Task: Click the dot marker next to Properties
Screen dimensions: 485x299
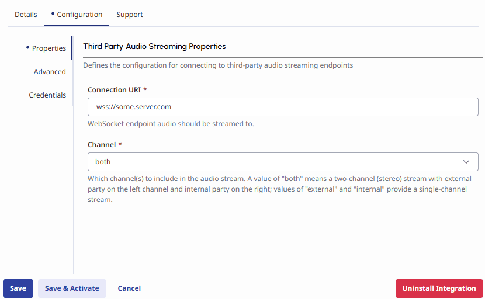Action: click(x=27, y=47)
